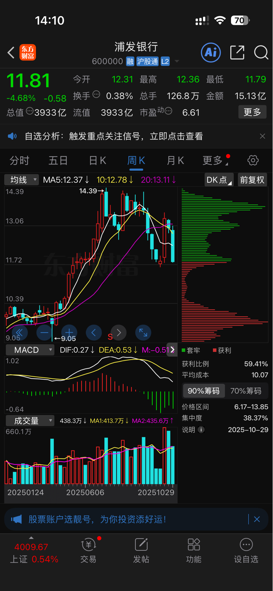Screen dimensions: 273x591
Task: Jump to earliest with double-left arrows
Action: coord(20,333)
